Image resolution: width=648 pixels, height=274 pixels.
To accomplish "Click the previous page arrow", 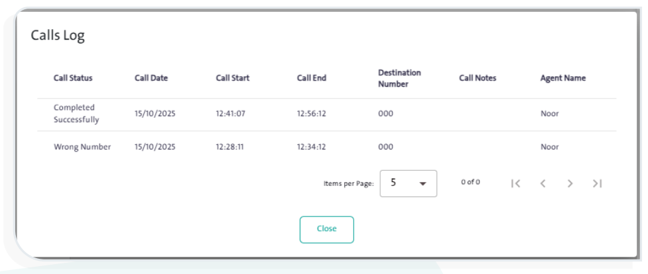I will coord(542,183).
